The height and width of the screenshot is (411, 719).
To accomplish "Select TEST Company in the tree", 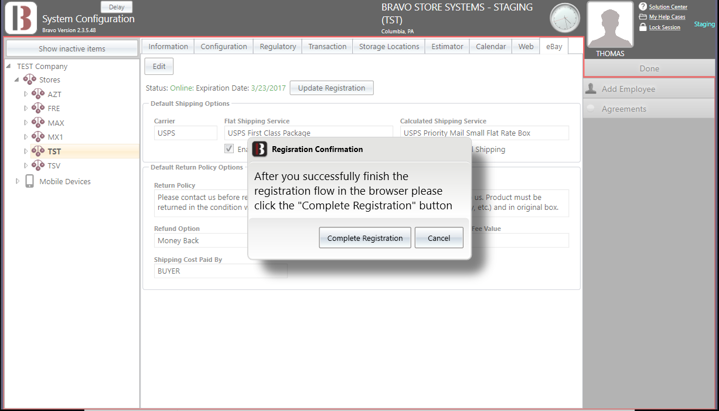I will click(x=42, y=66).
